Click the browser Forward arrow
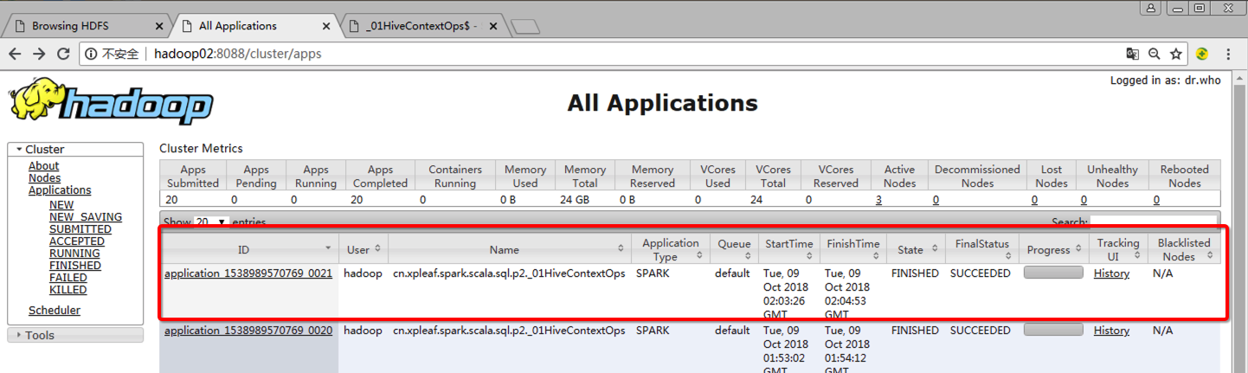This screenshot has height=373, width=1248. pyautogui.click(x=39, y=54)
